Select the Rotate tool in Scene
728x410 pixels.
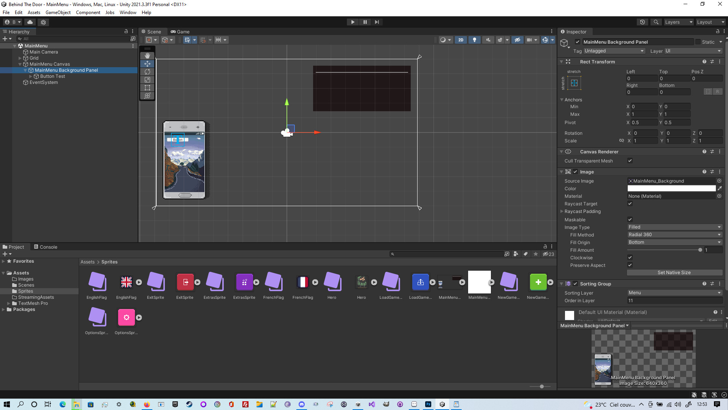coord(147,72)
